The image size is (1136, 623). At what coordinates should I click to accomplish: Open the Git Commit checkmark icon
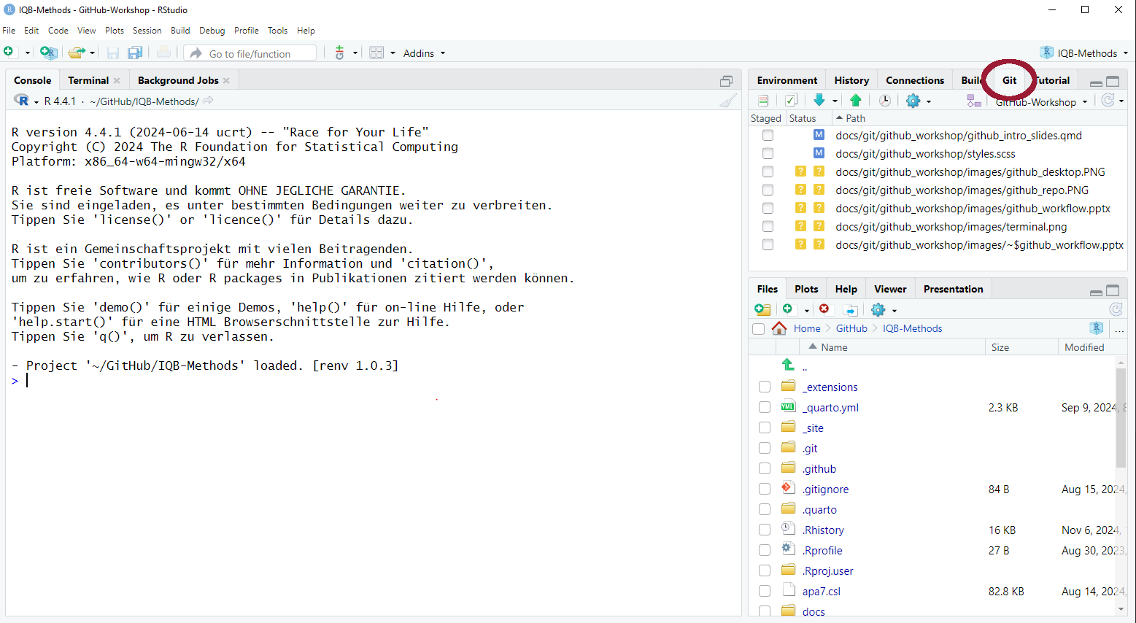791,101
